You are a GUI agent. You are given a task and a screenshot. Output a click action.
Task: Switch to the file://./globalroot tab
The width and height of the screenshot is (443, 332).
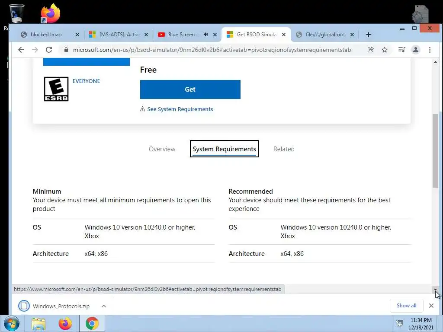pyautogui.click(x=325, y=35)
